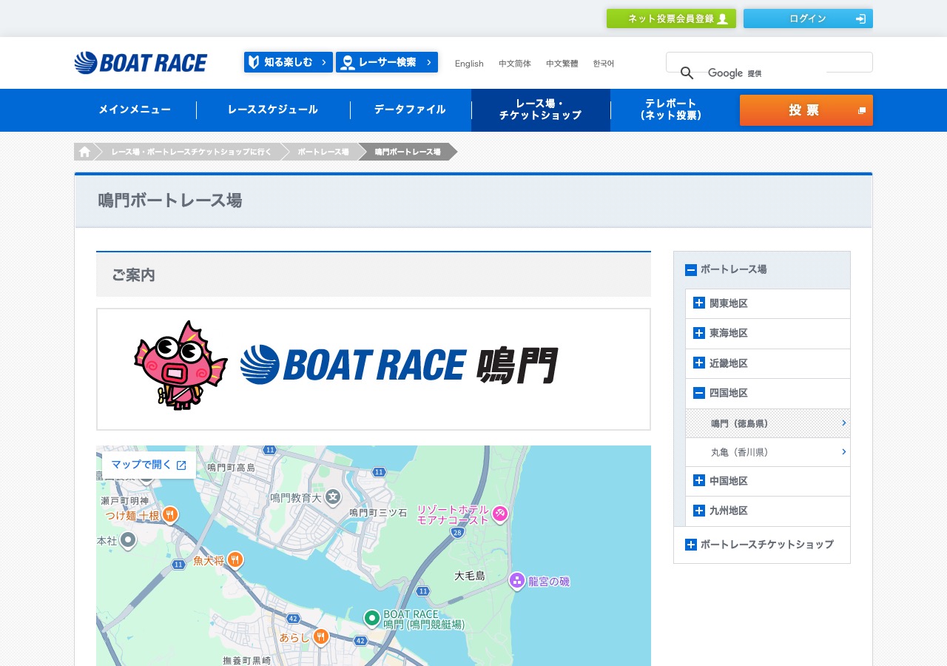Click the 知る楽しむ button
The height and width of the screenshot is (666, 947).
[x=289, y=62]
